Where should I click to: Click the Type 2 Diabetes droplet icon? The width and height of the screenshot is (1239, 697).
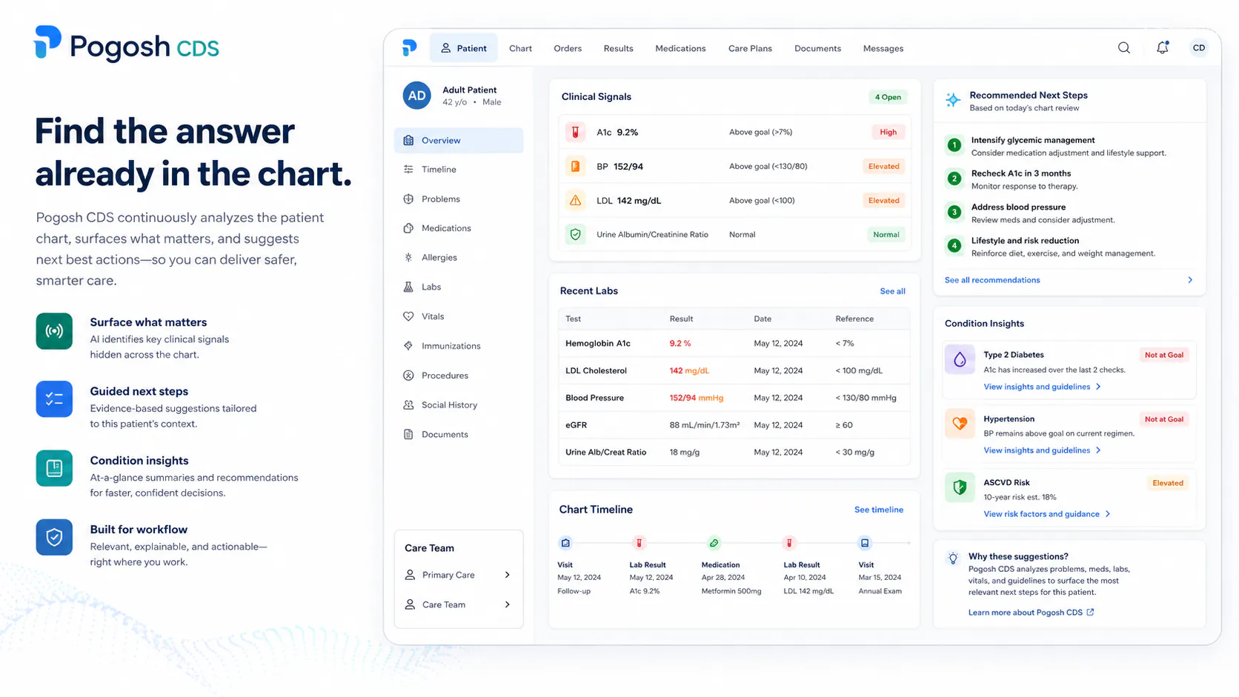click(x=960, y=360)
